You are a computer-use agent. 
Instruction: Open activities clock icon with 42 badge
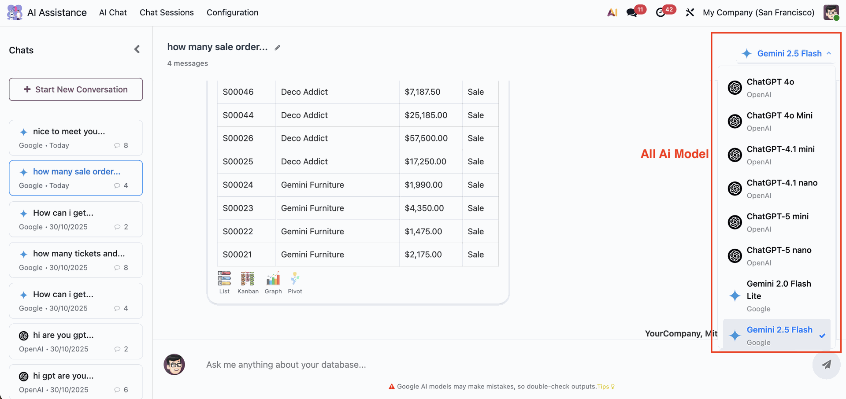point(660,12)
